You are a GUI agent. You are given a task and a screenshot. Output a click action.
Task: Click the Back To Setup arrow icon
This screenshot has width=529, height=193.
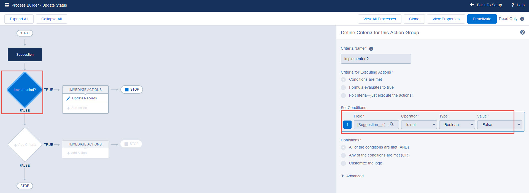(x=472, y=5)
